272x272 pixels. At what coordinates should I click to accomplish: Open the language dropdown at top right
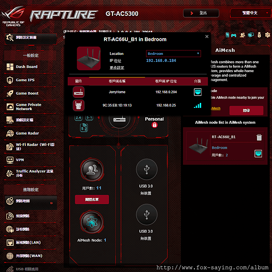[251, 13]
